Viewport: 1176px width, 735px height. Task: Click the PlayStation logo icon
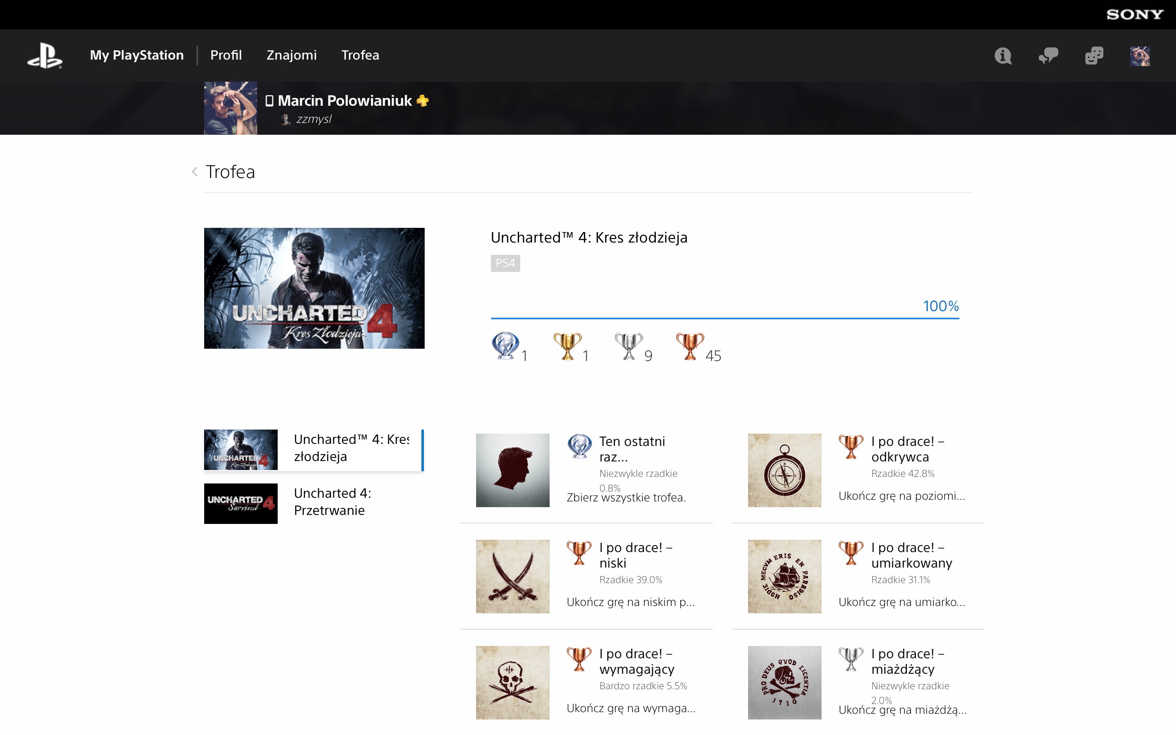pyautogui.click(x=45, y=56)
